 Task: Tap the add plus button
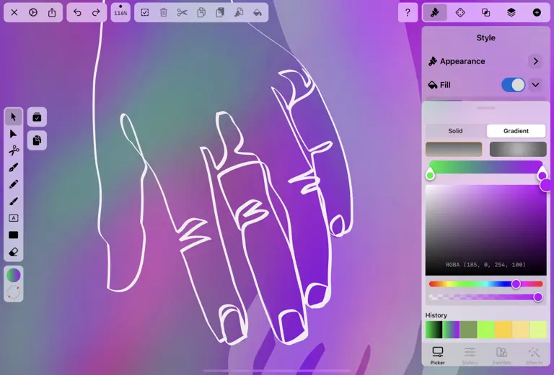pos(537,13)
